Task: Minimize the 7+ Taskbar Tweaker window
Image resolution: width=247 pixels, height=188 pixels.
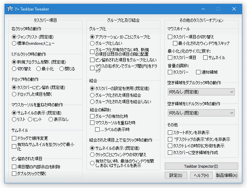Action: 203,9
